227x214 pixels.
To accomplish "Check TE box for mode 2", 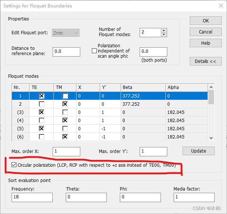I will pyautogui.click(x=41, y=104).
